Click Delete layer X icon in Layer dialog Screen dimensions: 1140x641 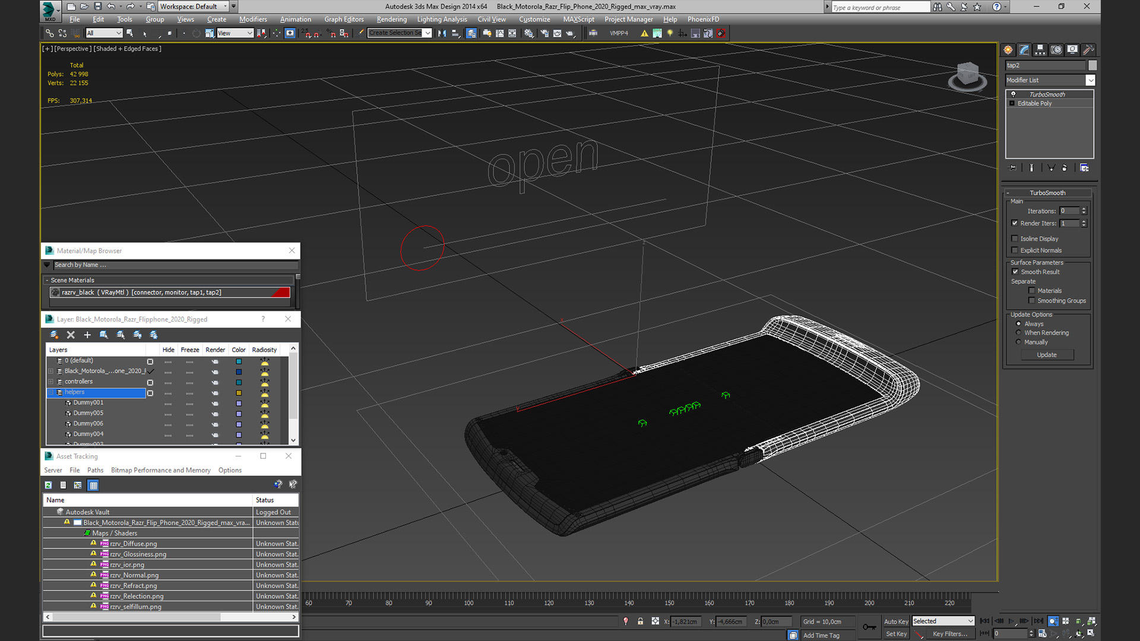point(71,335)
